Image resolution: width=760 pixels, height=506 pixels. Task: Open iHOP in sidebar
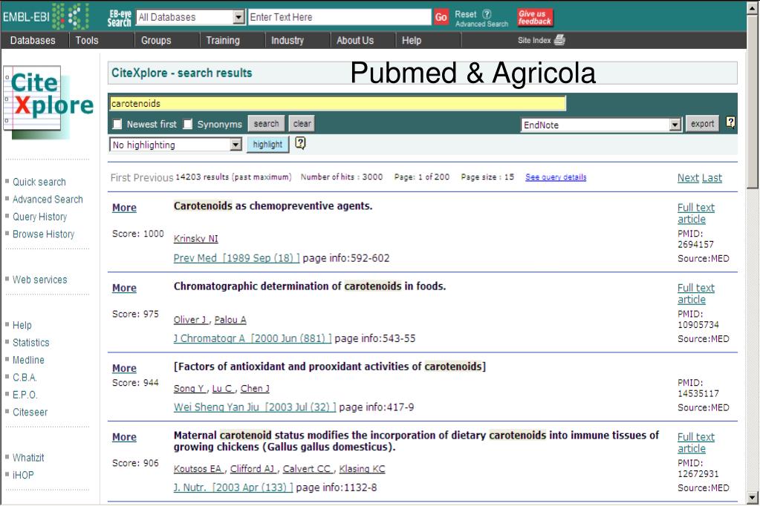click(x=23, y=476)
